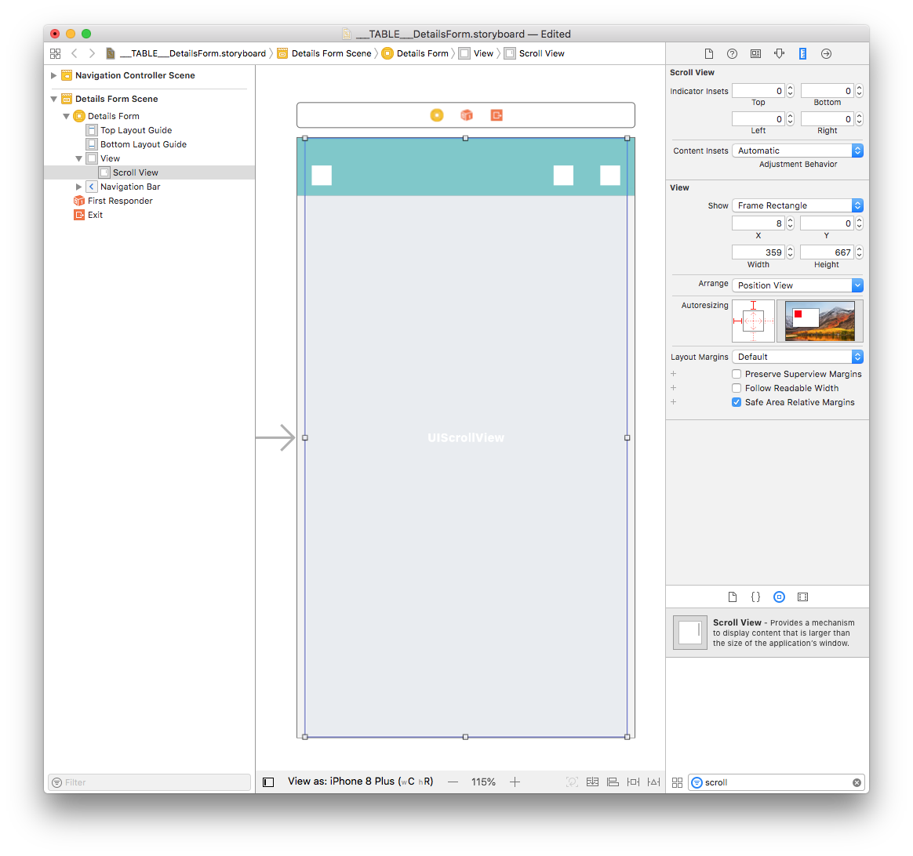Click Details Form Scene breadcrumb
The width and height of the screenshot is (913, 856).
[324, 53]
